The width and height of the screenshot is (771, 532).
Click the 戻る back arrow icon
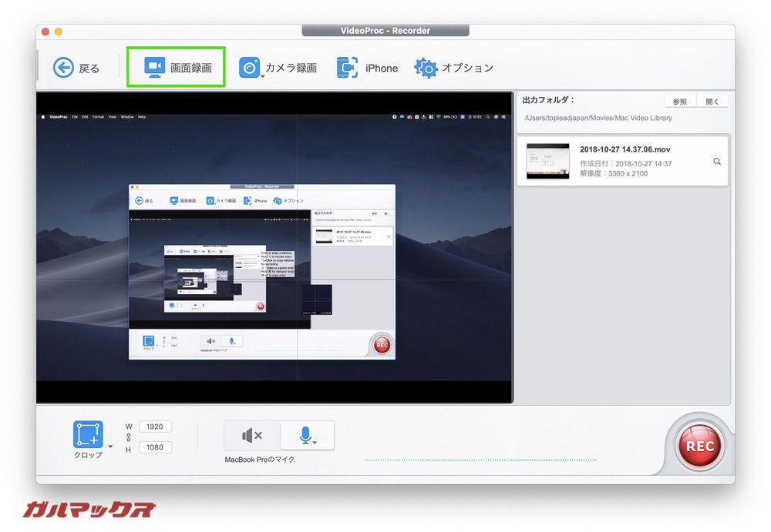[63, 67]
